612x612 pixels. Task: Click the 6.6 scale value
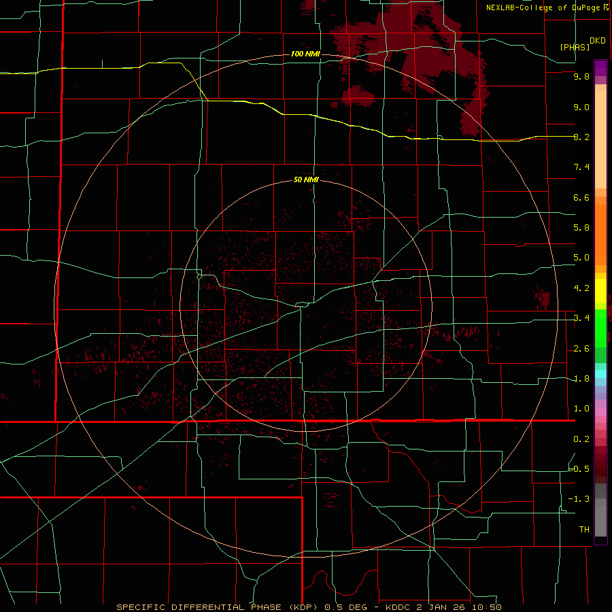(581, 197)
